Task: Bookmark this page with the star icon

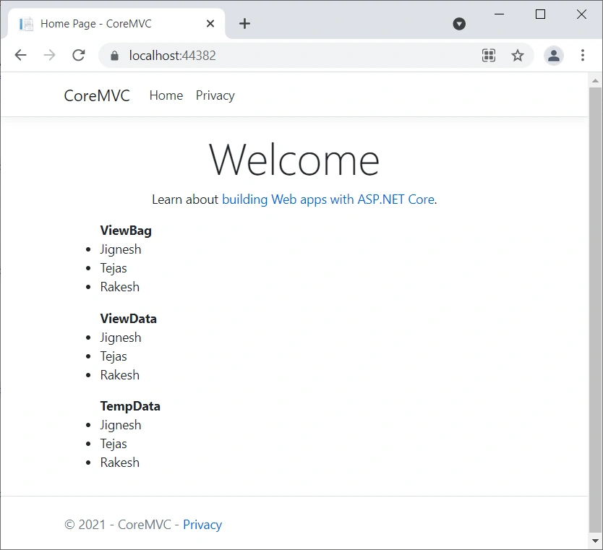Action: 517,56
